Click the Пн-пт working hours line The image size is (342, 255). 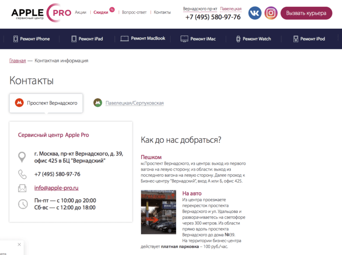pyautogui.click(x=65, y=200)
